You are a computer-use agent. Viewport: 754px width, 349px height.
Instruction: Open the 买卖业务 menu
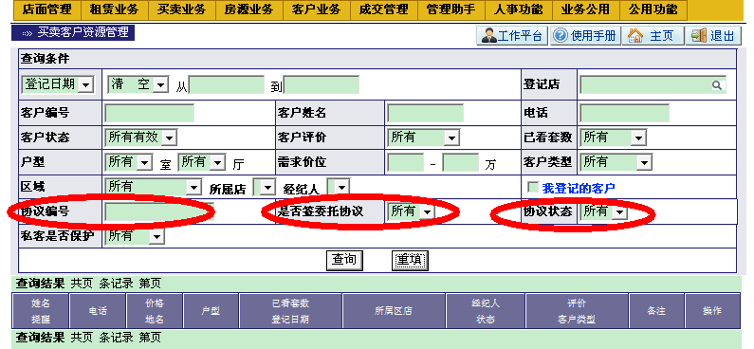click(x=181, y=9)
